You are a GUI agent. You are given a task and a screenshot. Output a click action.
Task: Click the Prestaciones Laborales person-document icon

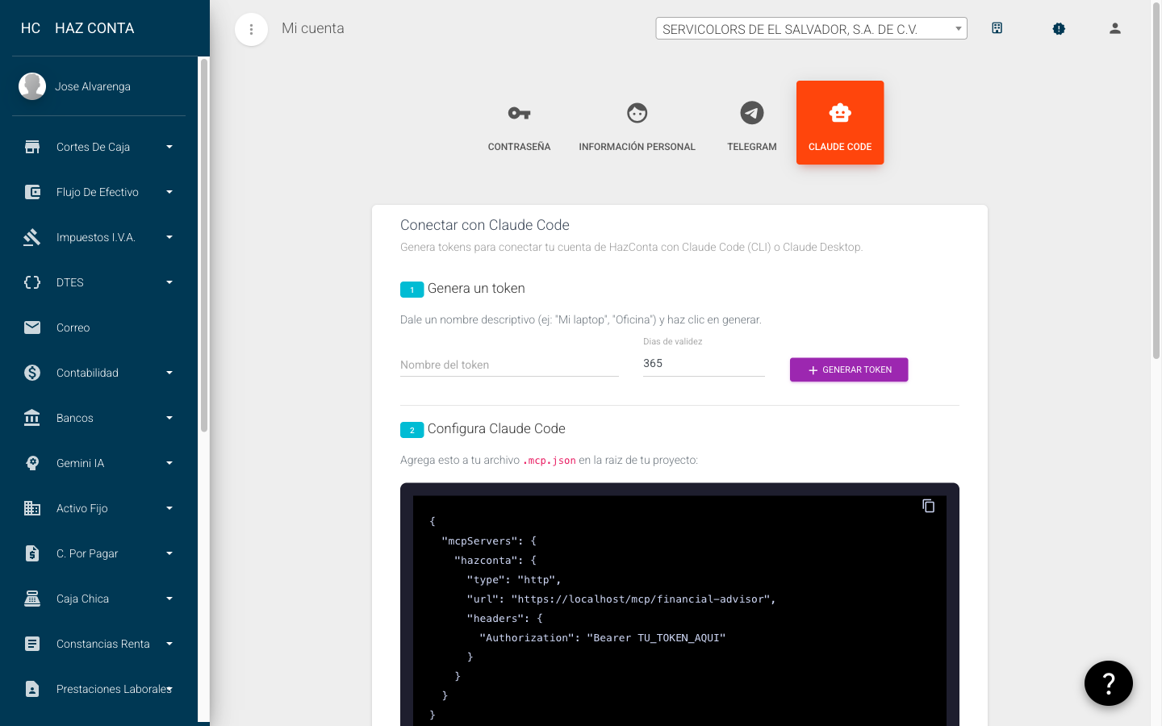point(32,689)
